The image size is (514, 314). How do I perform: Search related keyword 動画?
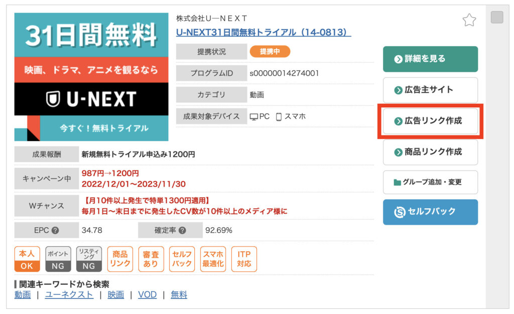pyautogui.click(x=23, y=294)
